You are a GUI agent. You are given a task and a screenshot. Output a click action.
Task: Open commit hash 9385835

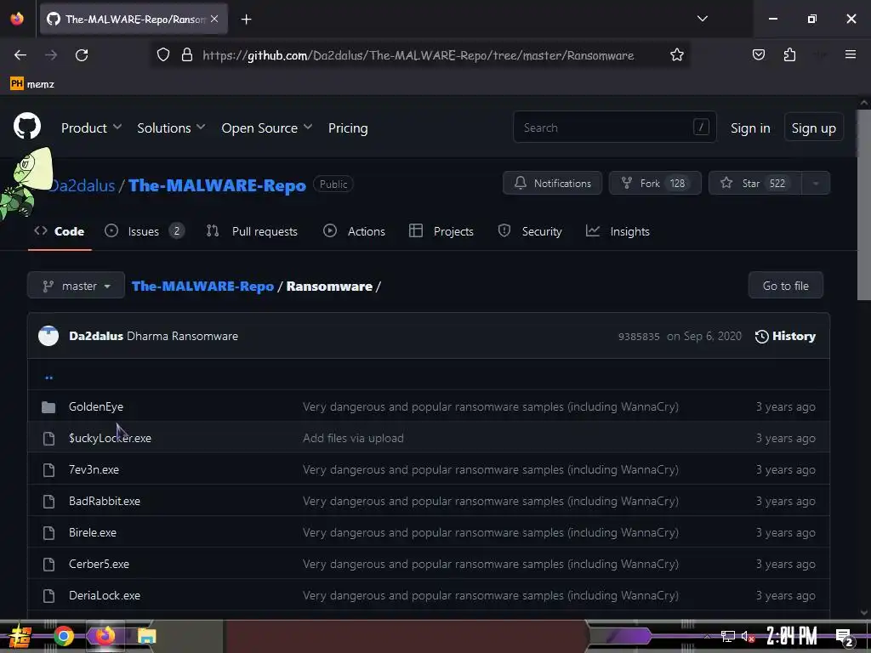pos(639,337)
